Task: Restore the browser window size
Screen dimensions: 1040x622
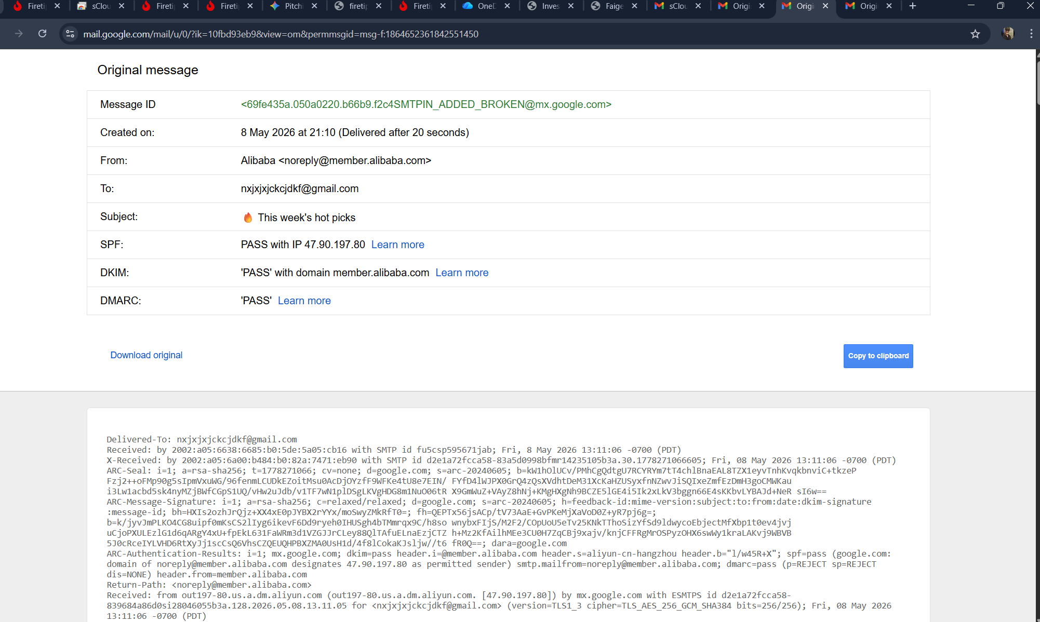Action: click(x=1001, y=6)
